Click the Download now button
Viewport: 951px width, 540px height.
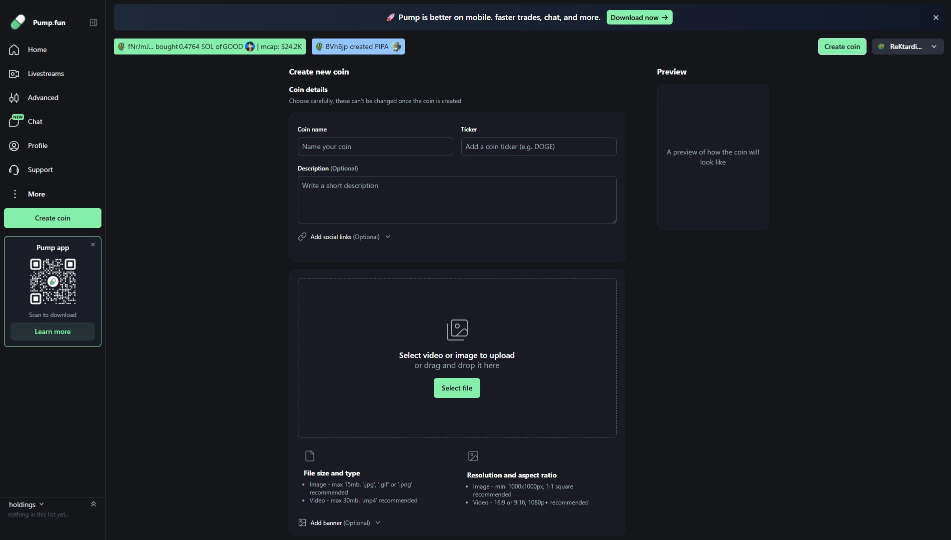pyautogui.click(x=639, y=17)
